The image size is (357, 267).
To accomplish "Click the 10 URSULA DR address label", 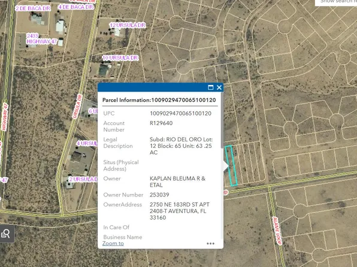I will [x=120, y=58].
